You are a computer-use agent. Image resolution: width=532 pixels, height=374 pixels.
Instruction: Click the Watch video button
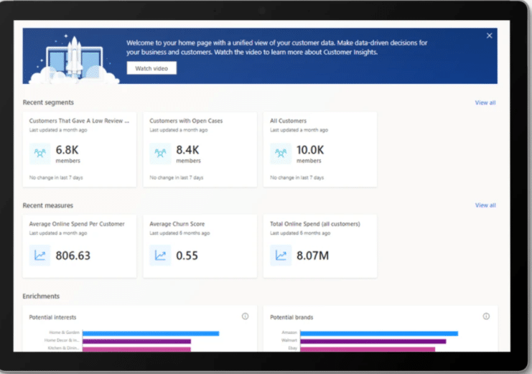151,68
